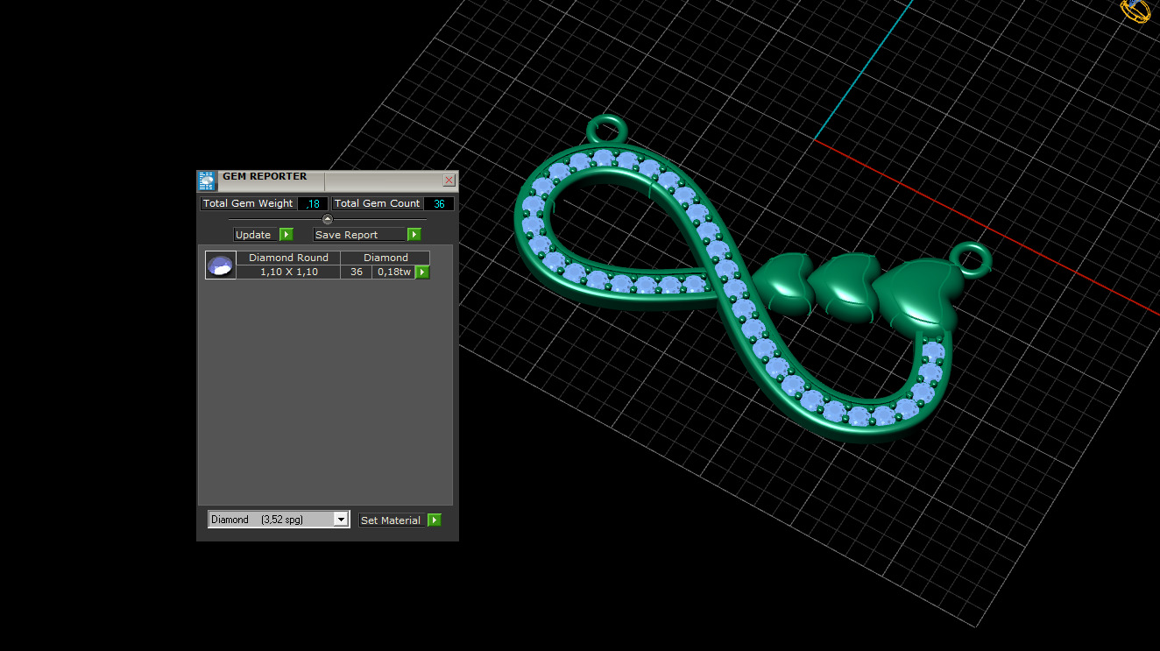Click the '1,10 X 1,10' size cell
The height and width of the screenshot is (651, 1160).
288,272
